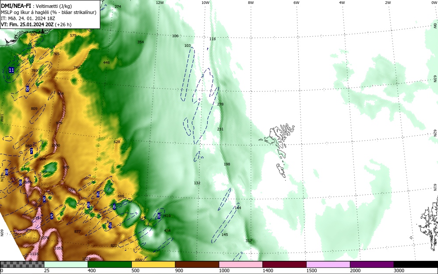Click the blue boxed hail probability 11

(x=11, y=70)
